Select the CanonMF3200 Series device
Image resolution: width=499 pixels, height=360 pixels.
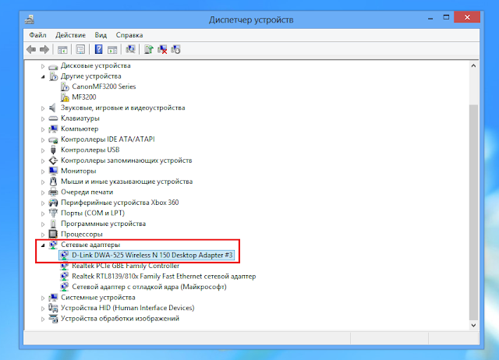click(104, 86)
